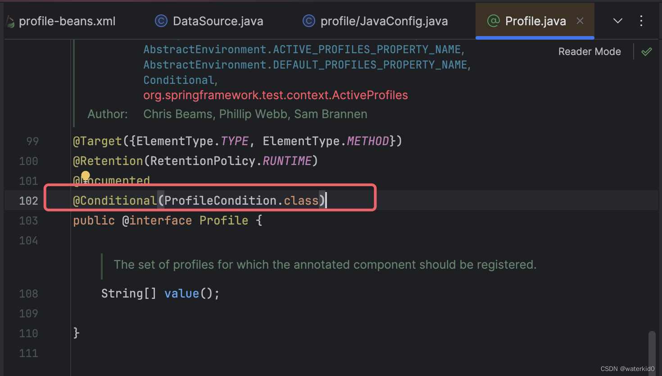Open AbstractEnvironment.ACTIVE_PROFILES_PROPERTY_NAME doc link
Screen dimensions: 662x376
pos(302,50)
